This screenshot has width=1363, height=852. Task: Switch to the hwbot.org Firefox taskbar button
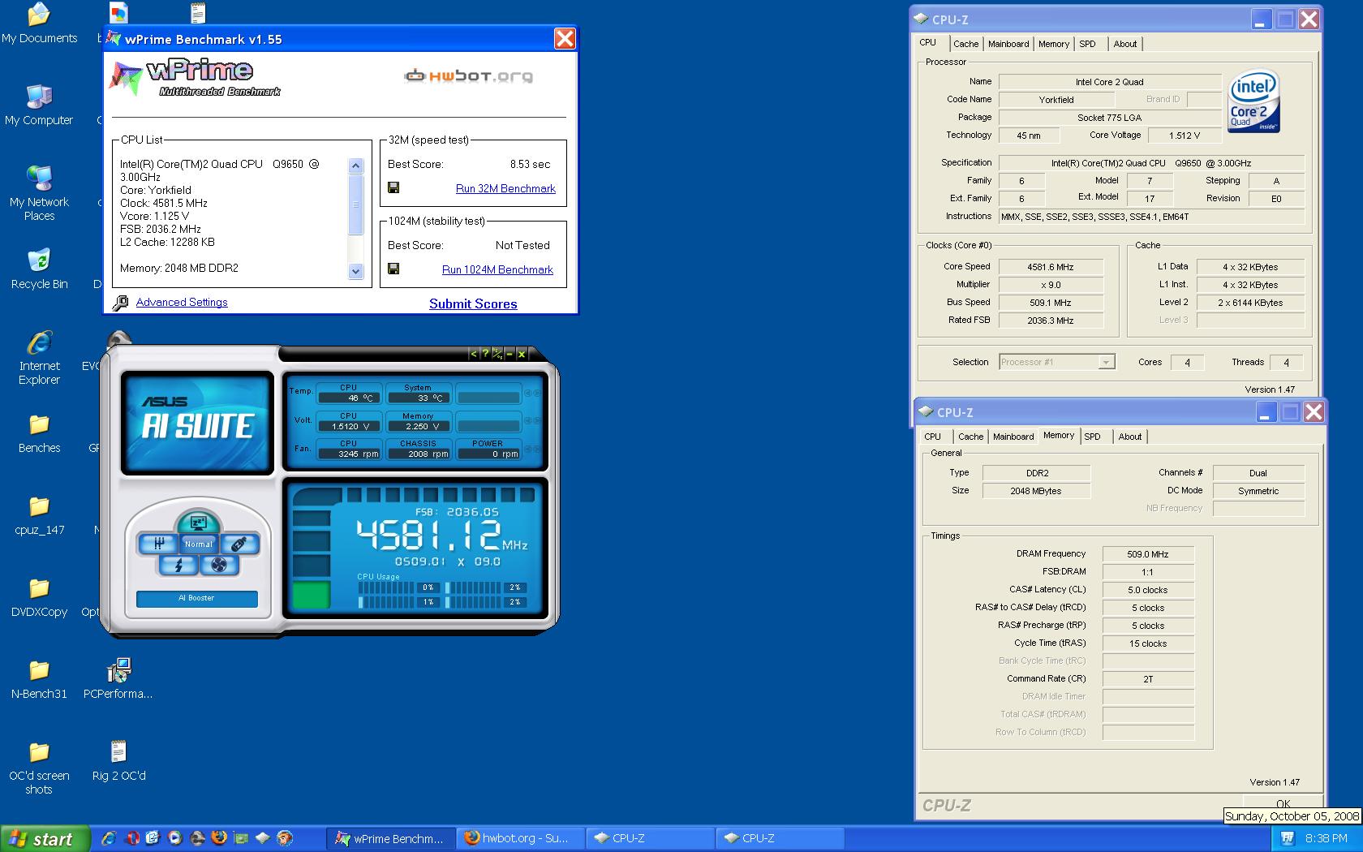(x=520, y=838)
